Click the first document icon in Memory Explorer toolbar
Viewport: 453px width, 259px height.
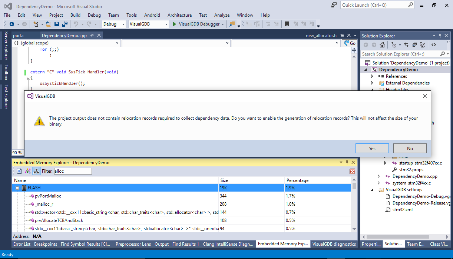point(19,171)
